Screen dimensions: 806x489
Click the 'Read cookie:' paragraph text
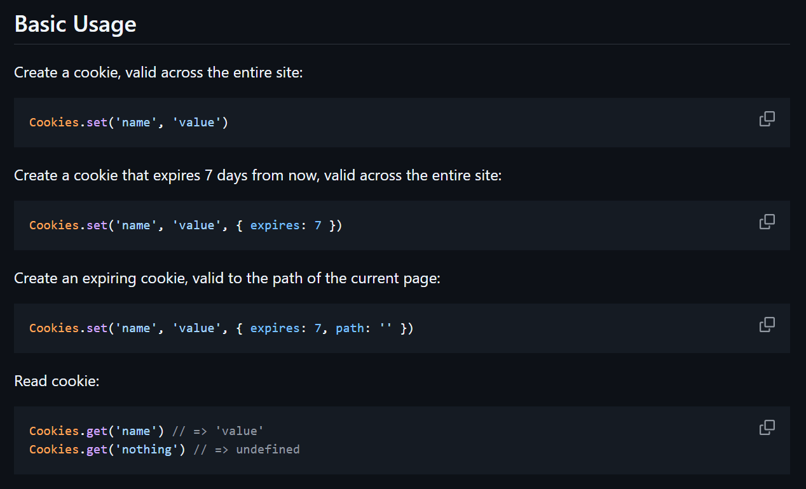click(57, 381)
